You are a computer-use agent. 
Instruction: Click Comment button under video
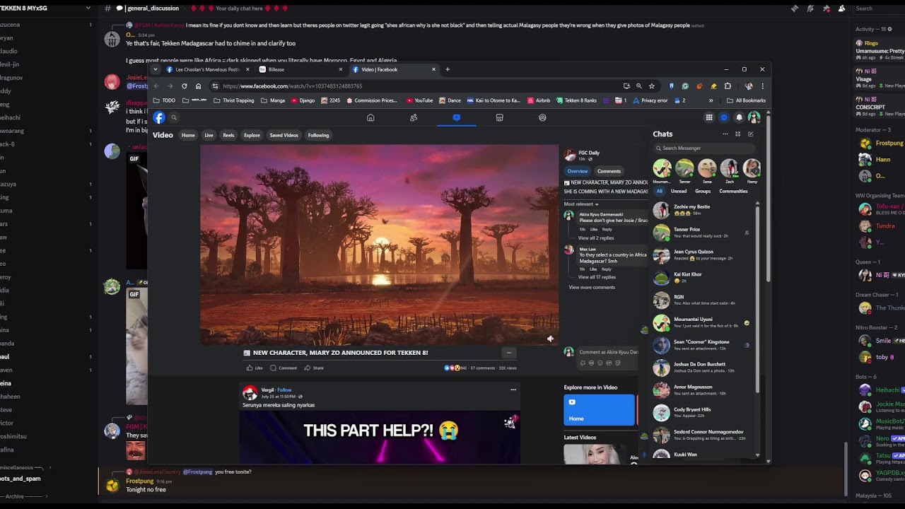[x=284, y=368]
